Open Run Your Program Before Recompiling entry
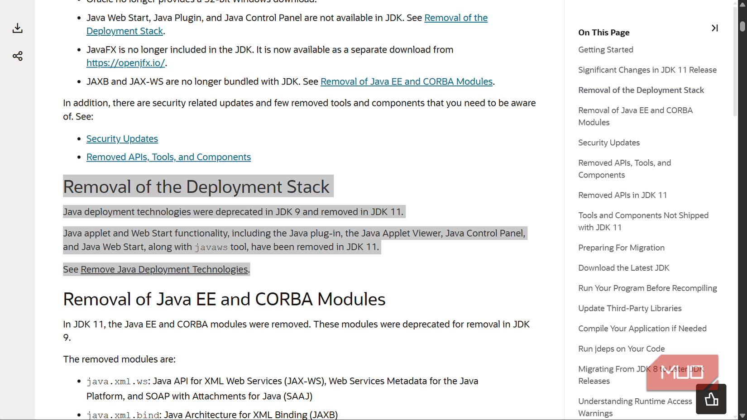This screenshot has width=747, height=420. tap(647, 288)
